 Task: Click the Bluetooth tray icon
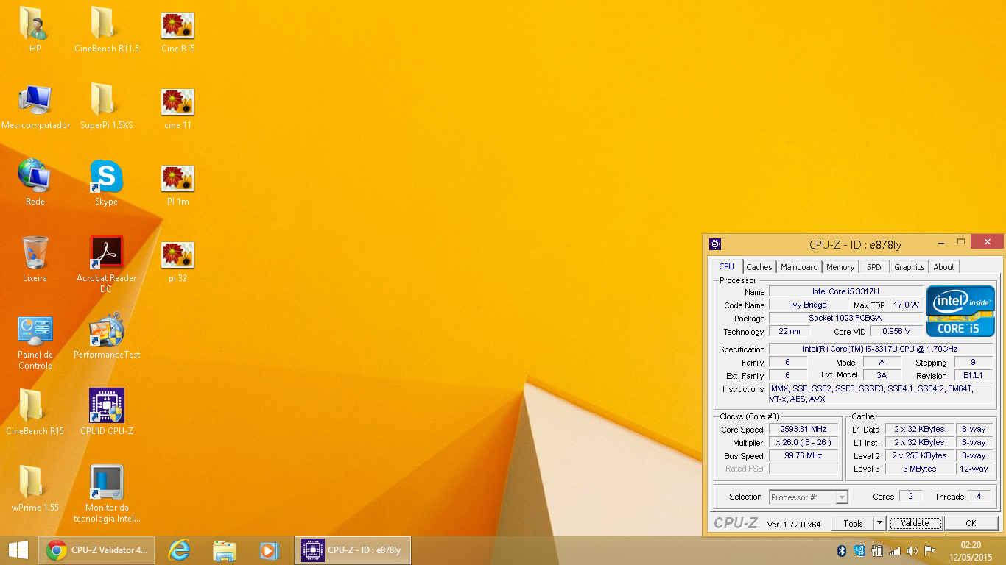point(842,551)
